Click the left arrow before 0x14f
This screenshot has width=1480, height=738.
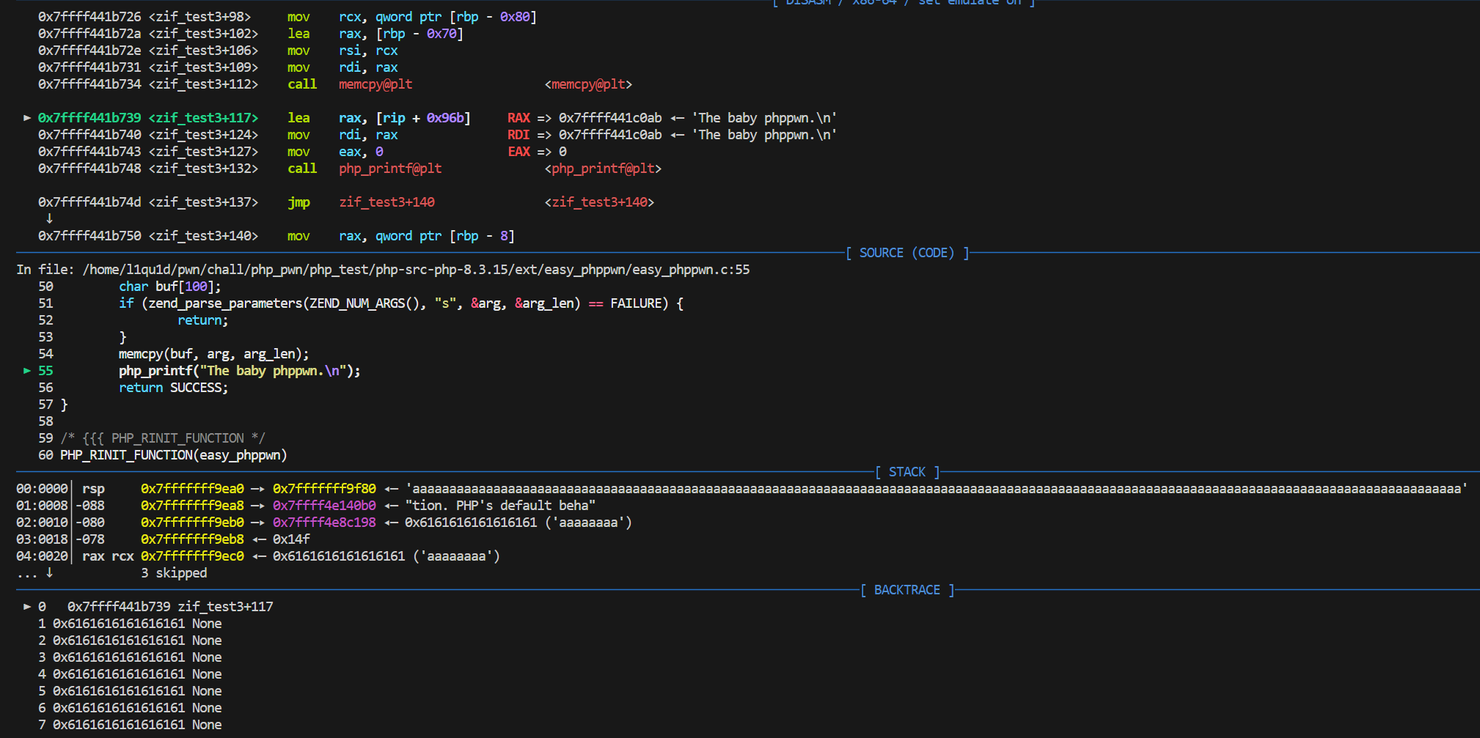point(258,539)
